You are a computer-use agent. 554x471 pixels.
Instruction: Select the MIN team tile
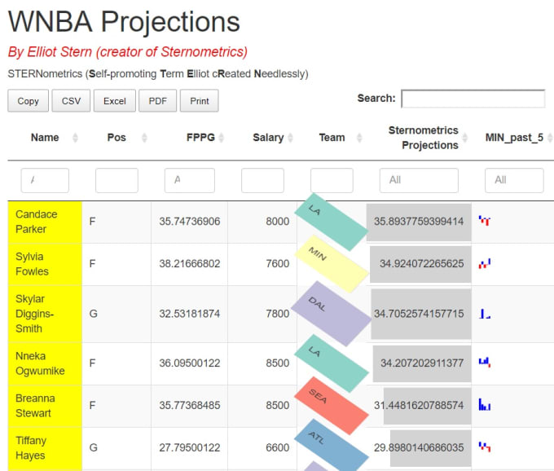point(332,263)
